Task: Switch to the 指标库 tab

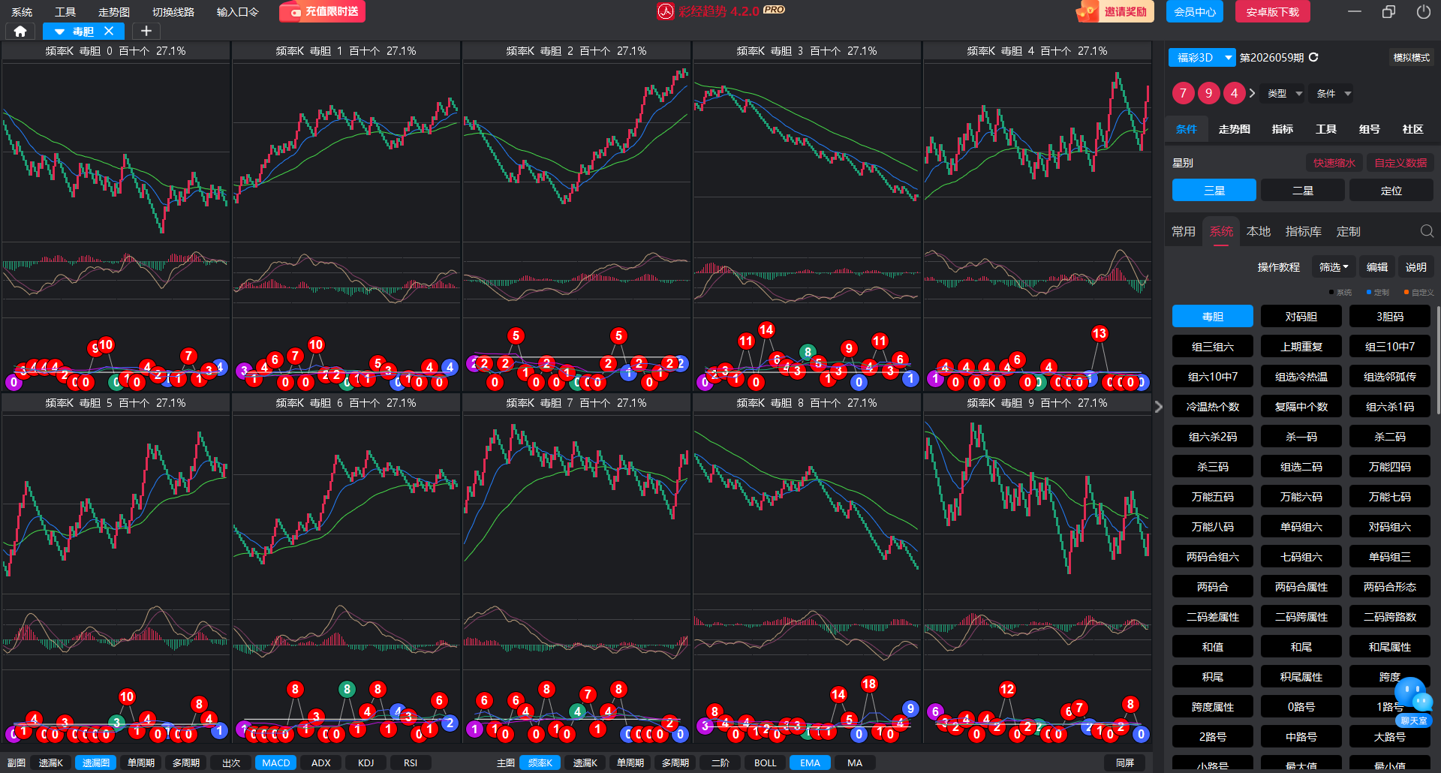Action: (x=1303, y=231)
